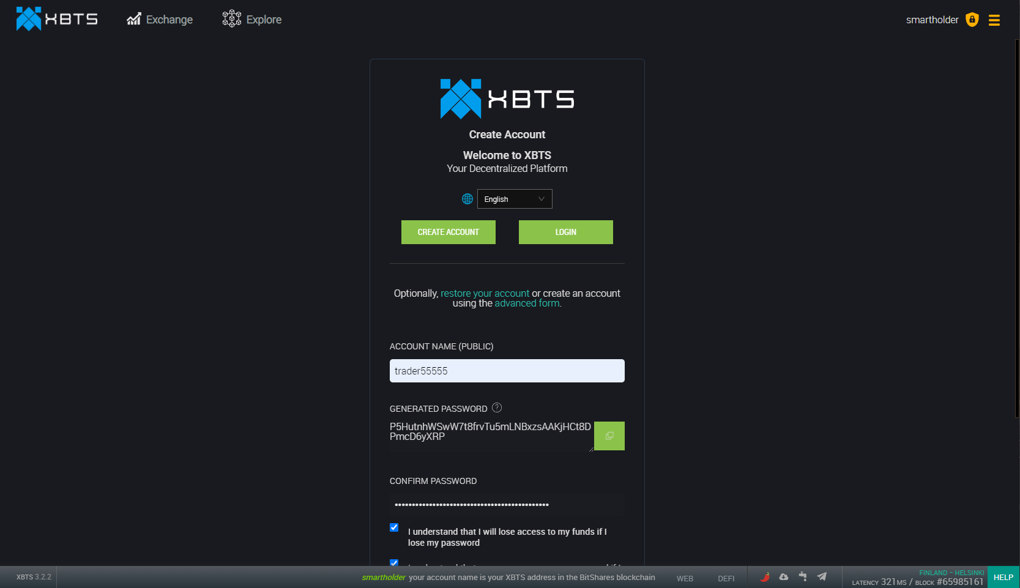Open the advanced form link

click(x=527, y=303)
